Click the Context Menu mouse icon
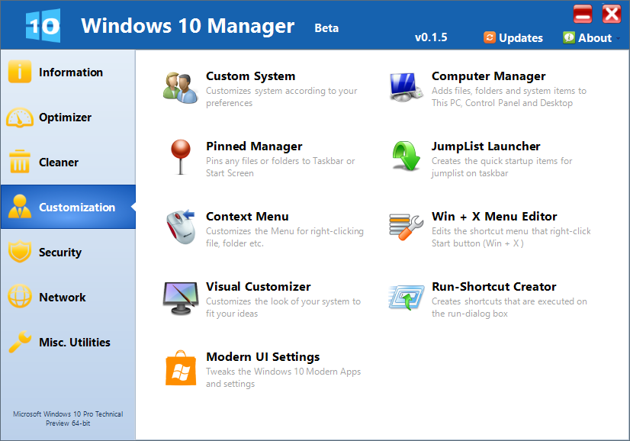The width and height of the screenshot is (630, 441). [x=181, y=227]
